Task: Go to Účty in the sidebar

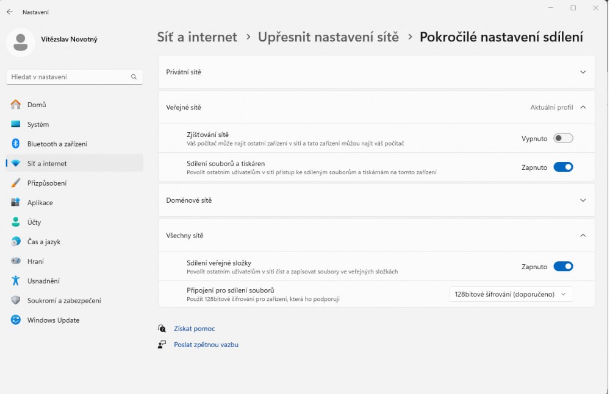Action: (34, 222)
